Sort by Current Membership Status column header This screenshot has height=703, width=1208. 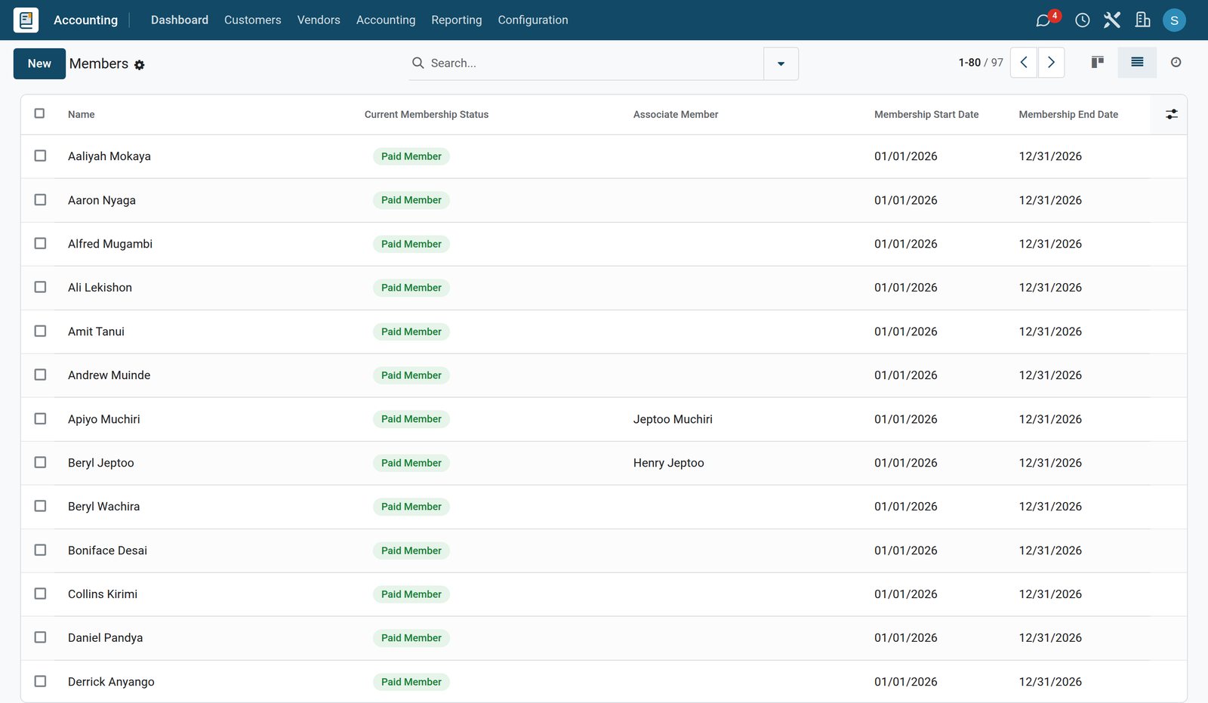click(427, 115)
